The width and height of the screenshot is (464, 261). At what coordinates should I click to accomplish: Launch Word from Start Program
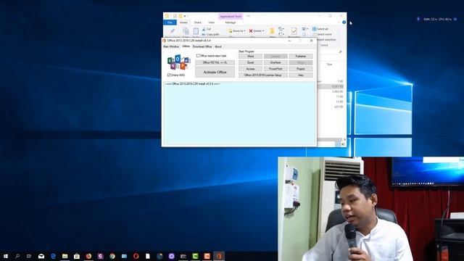coord(250,57)
